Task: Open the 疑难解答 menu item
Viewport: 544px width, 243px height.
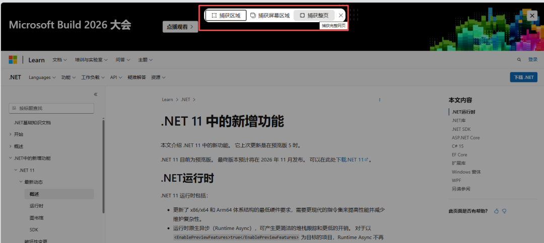Action: click(x=137, y=77)
